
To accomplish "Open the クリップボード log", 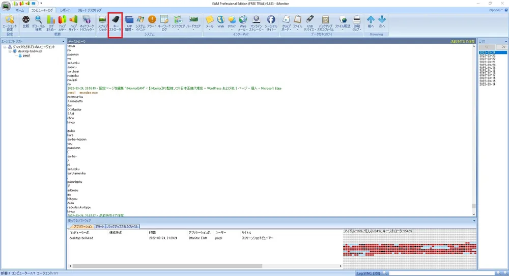I will click(286, 23).
